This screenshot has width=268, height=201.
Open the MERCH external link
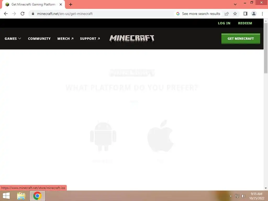65,39
